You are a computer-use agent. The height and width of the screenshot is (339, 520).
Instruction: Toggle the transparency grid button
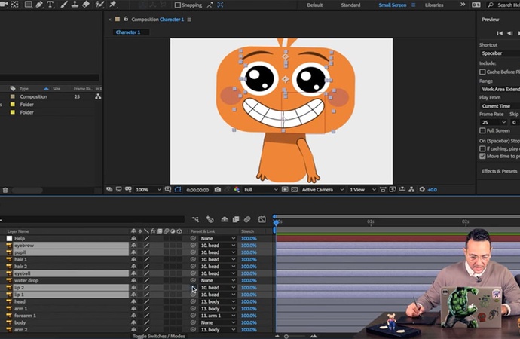(x=295, y=190)
